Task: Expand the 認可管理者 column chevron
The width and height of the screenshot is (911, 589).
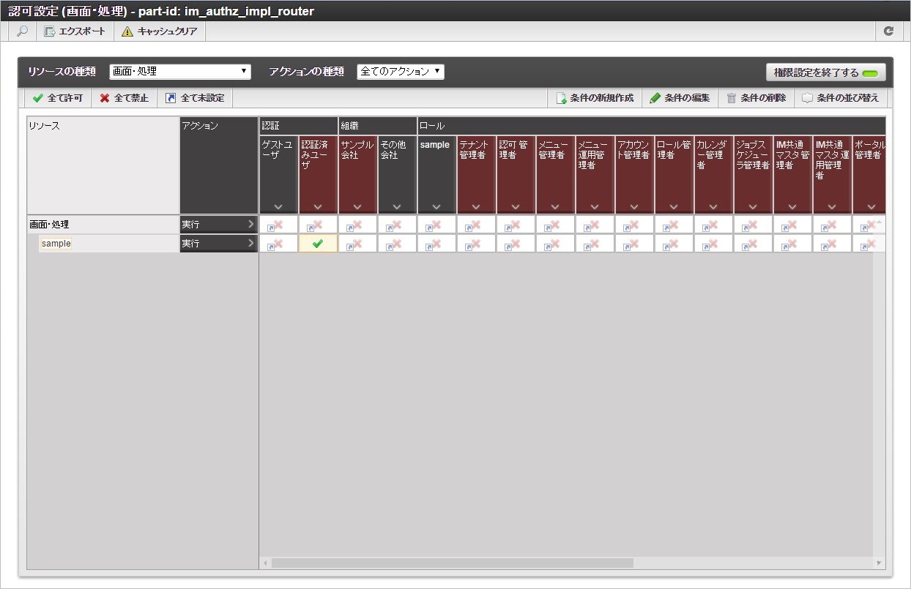Action: click(516, 207)
